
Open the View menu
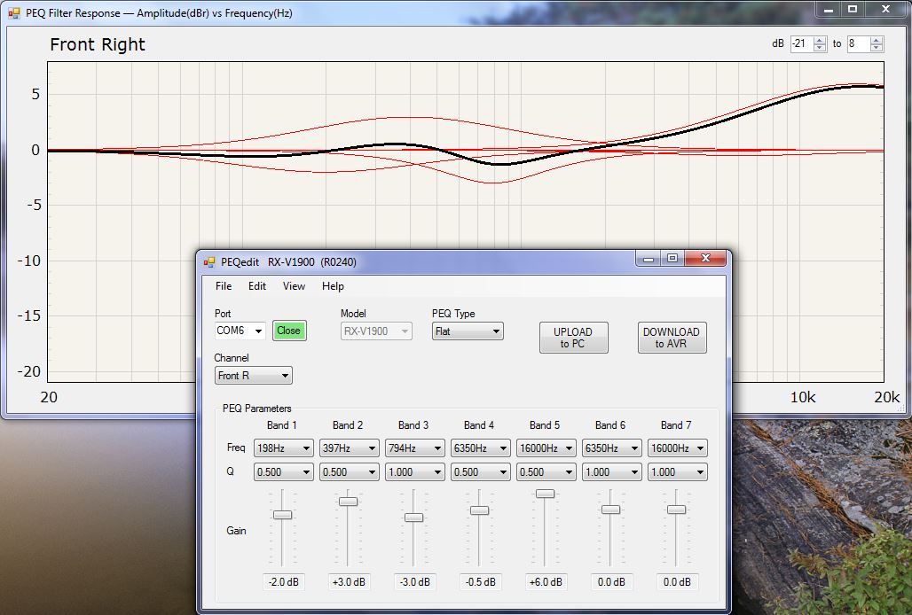[x=294, y=286]
